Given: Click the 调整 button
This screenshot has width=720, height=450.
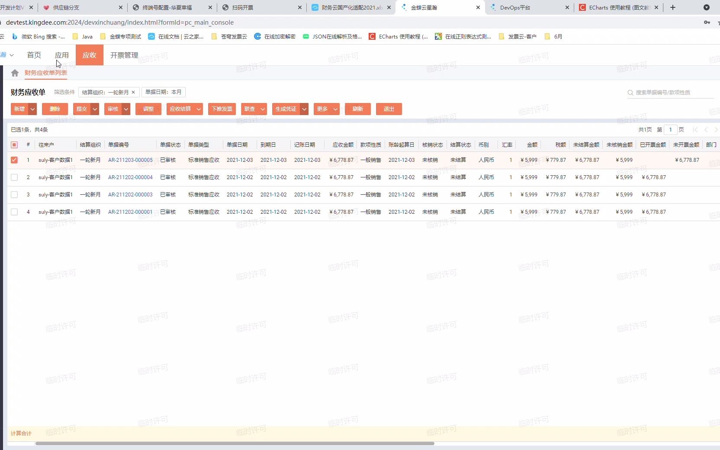Looking at the screenshot, I should point(148,109).
